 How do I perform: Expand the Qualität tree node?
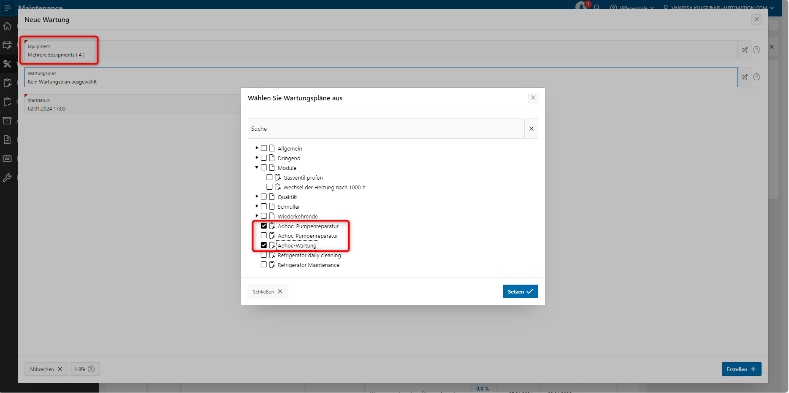click(257, 196)
